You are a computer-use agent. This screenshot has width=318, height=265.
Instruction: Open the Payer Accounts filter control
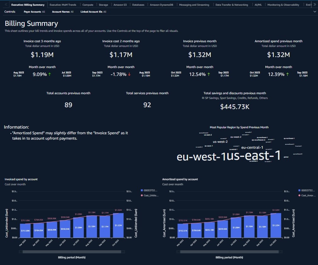tap(34, 12)
